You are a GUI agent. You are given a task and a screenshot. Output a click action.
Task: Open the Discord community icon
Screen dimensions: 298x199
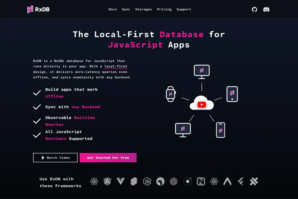266,9
